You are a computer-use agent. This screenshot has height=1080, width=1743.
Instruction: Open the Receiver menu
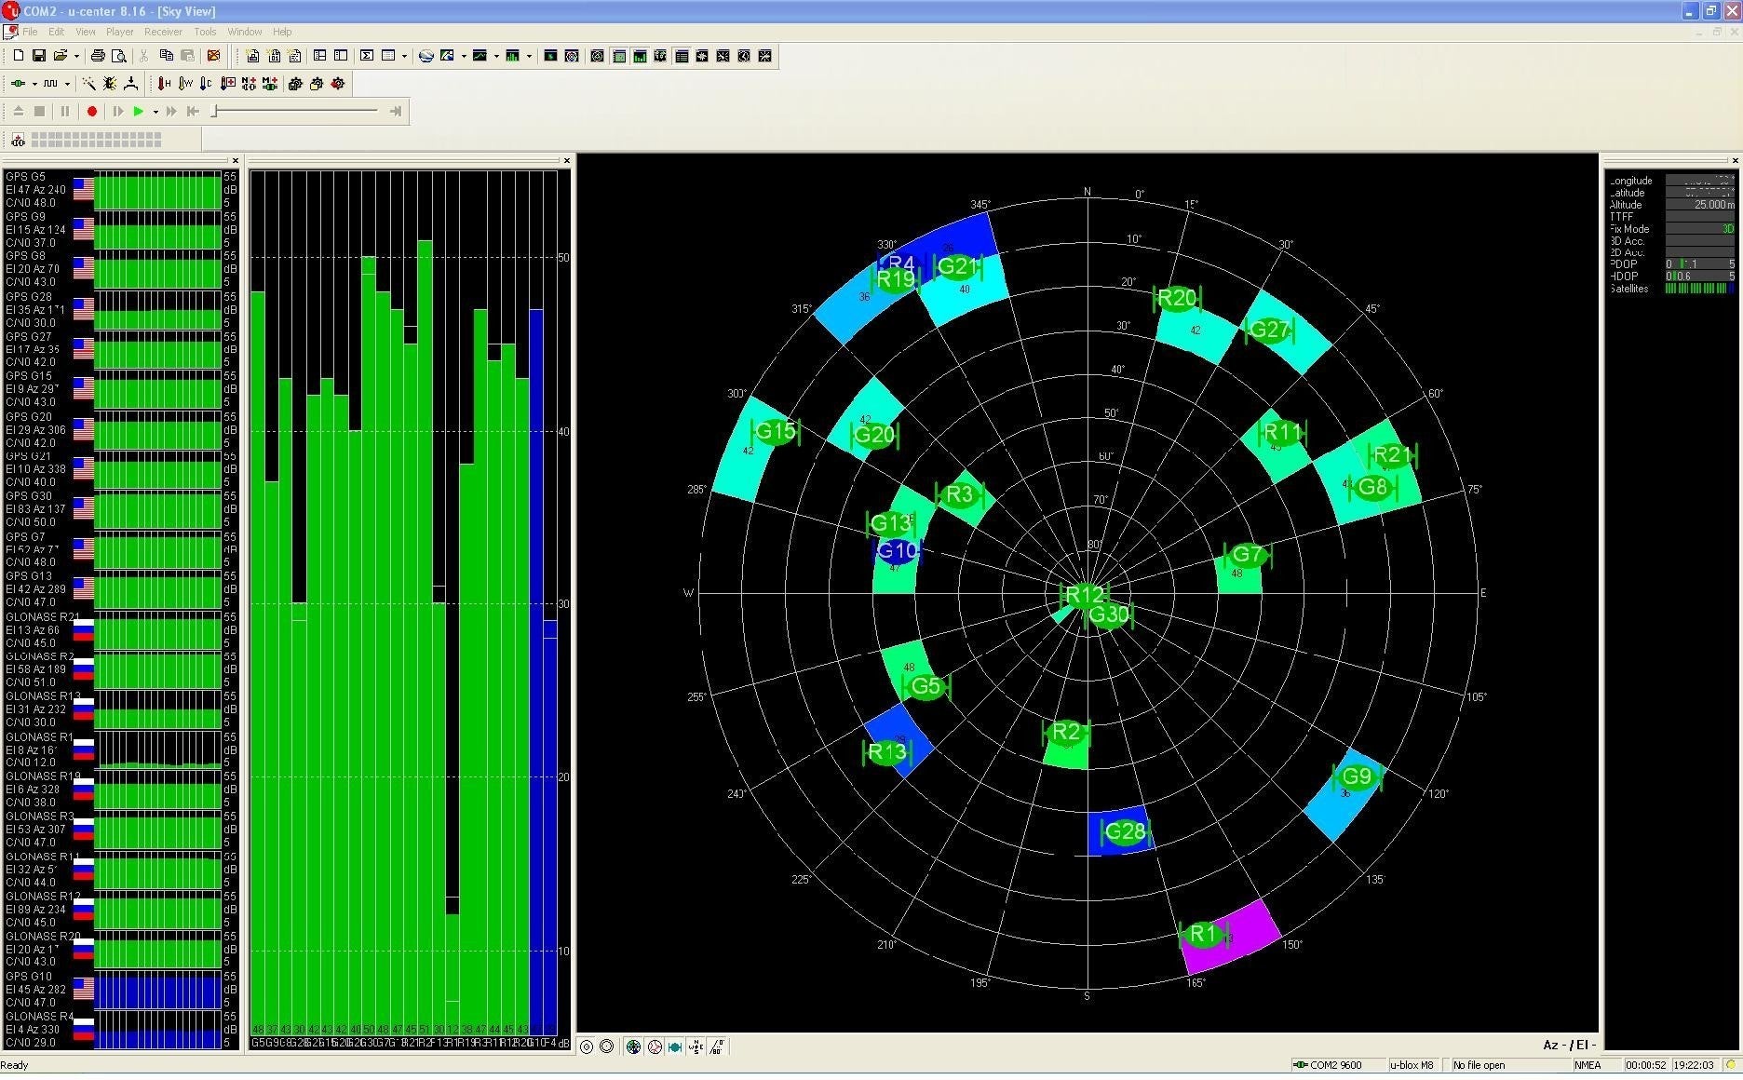(164, 31)
